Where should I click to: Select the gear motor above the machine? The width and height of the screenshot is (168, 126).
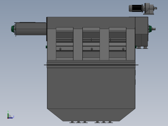pos(143,9)
